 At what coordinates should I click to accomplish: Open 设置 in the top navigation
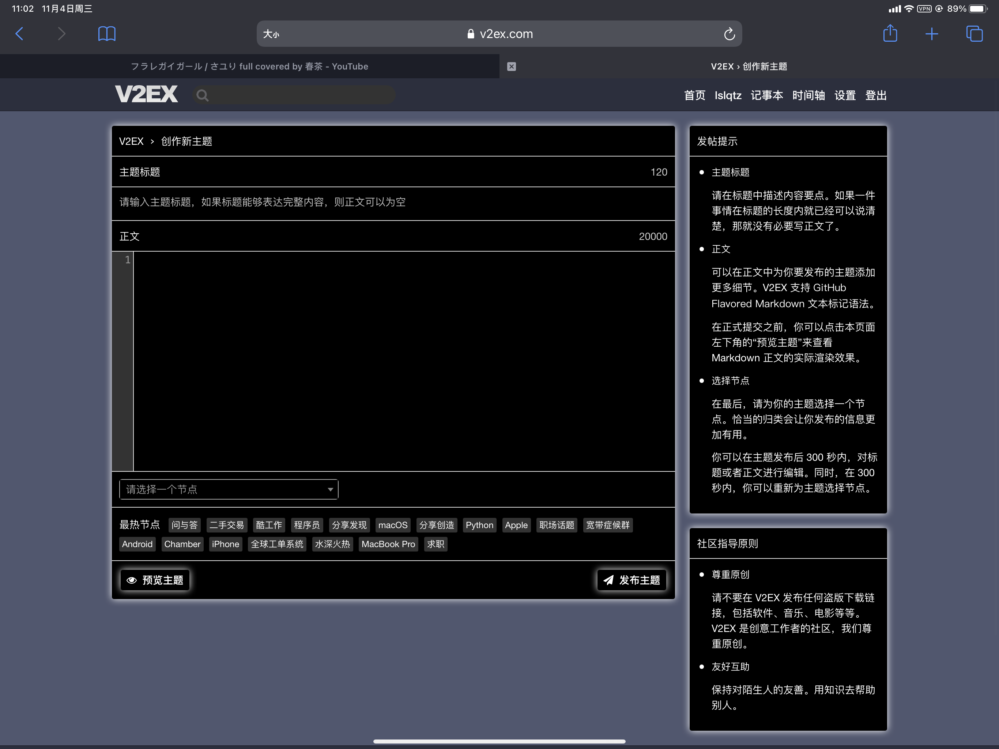pyautogui.click(x=845, y=95)
